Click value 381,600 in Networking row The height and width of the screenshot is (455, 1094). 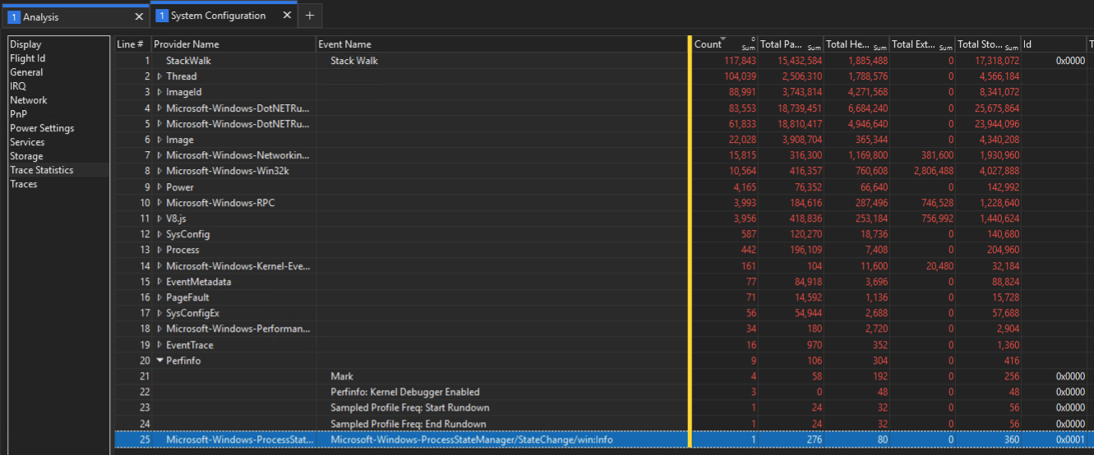938,155
